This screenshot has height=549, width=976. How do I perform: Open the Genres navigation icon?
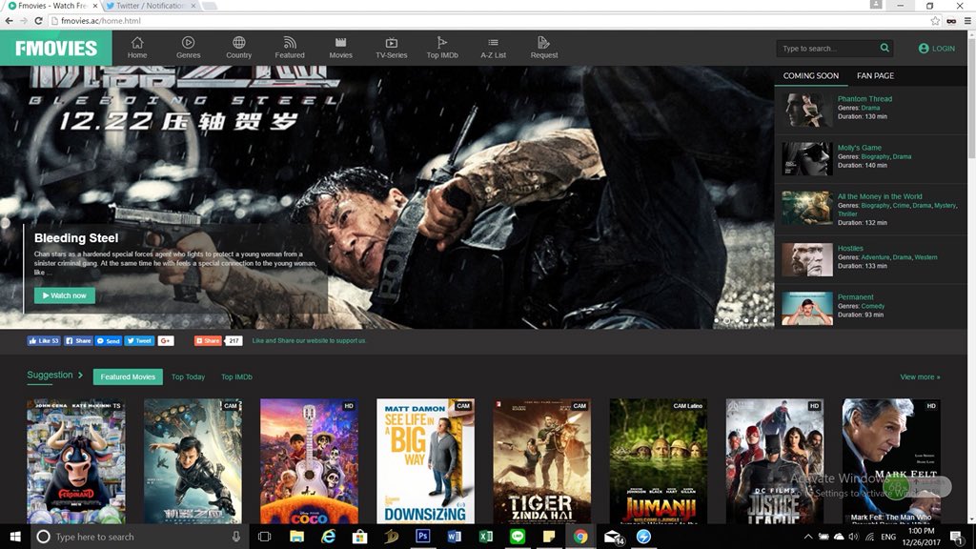[x=188, y=42]
